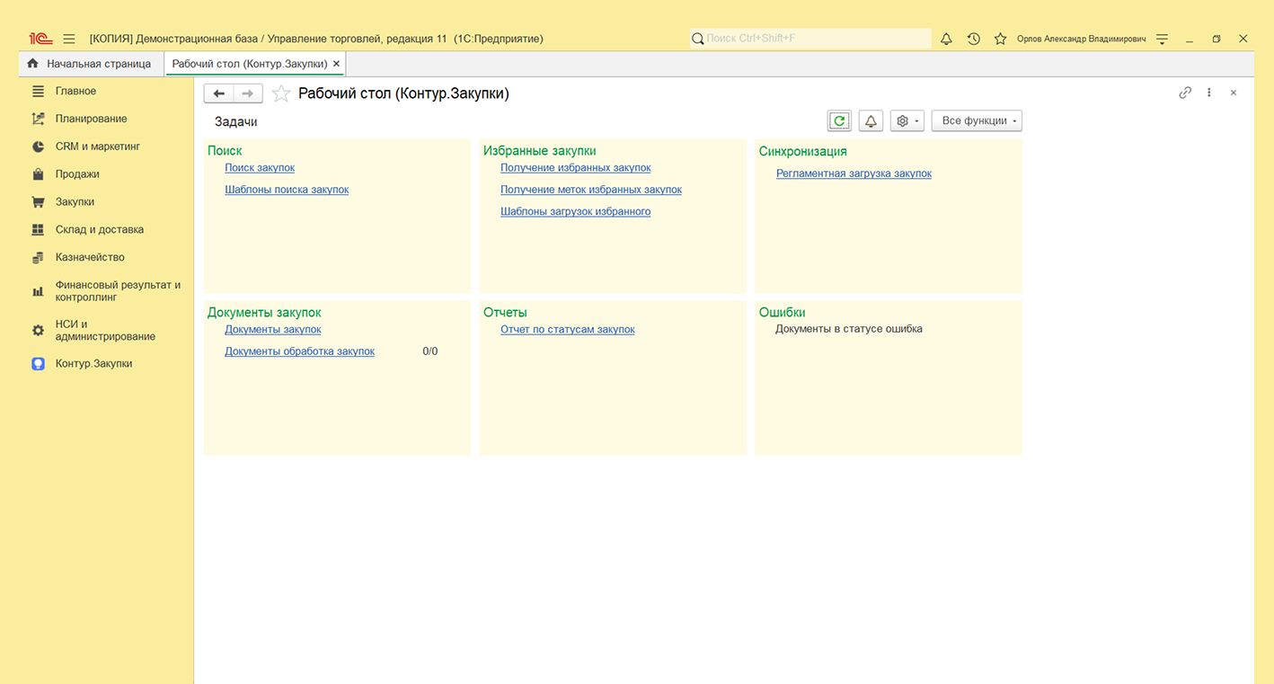Open the three-dot more actions menu
Screen dimensions: 1274x684
(x=1209, y=93)
